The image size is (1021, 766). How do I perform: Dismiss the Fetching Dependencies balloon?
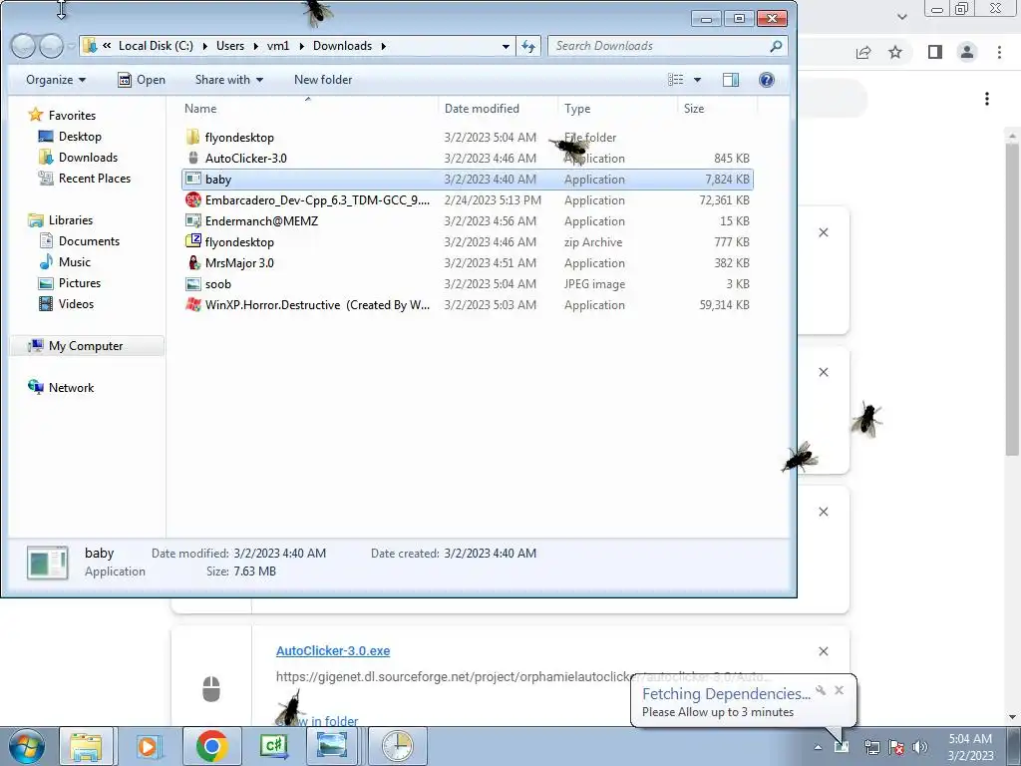[839, 690]
